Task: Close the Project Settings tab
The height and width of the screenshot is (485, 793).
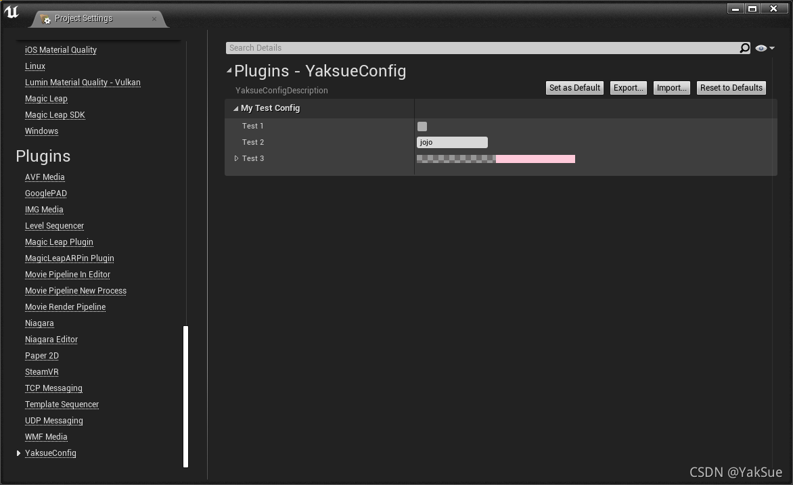Action: click(x=154, y=19)
